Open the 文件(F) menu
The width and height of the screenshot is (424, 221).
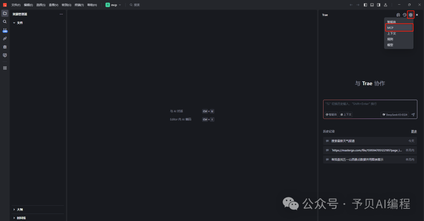[16, 5]
